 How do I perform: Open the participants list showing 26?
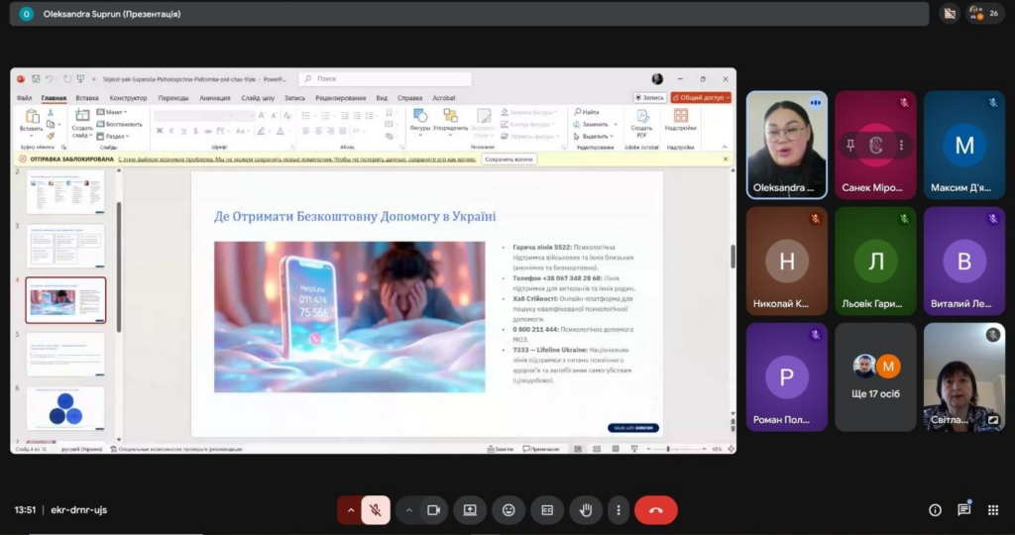click(984, 14)
